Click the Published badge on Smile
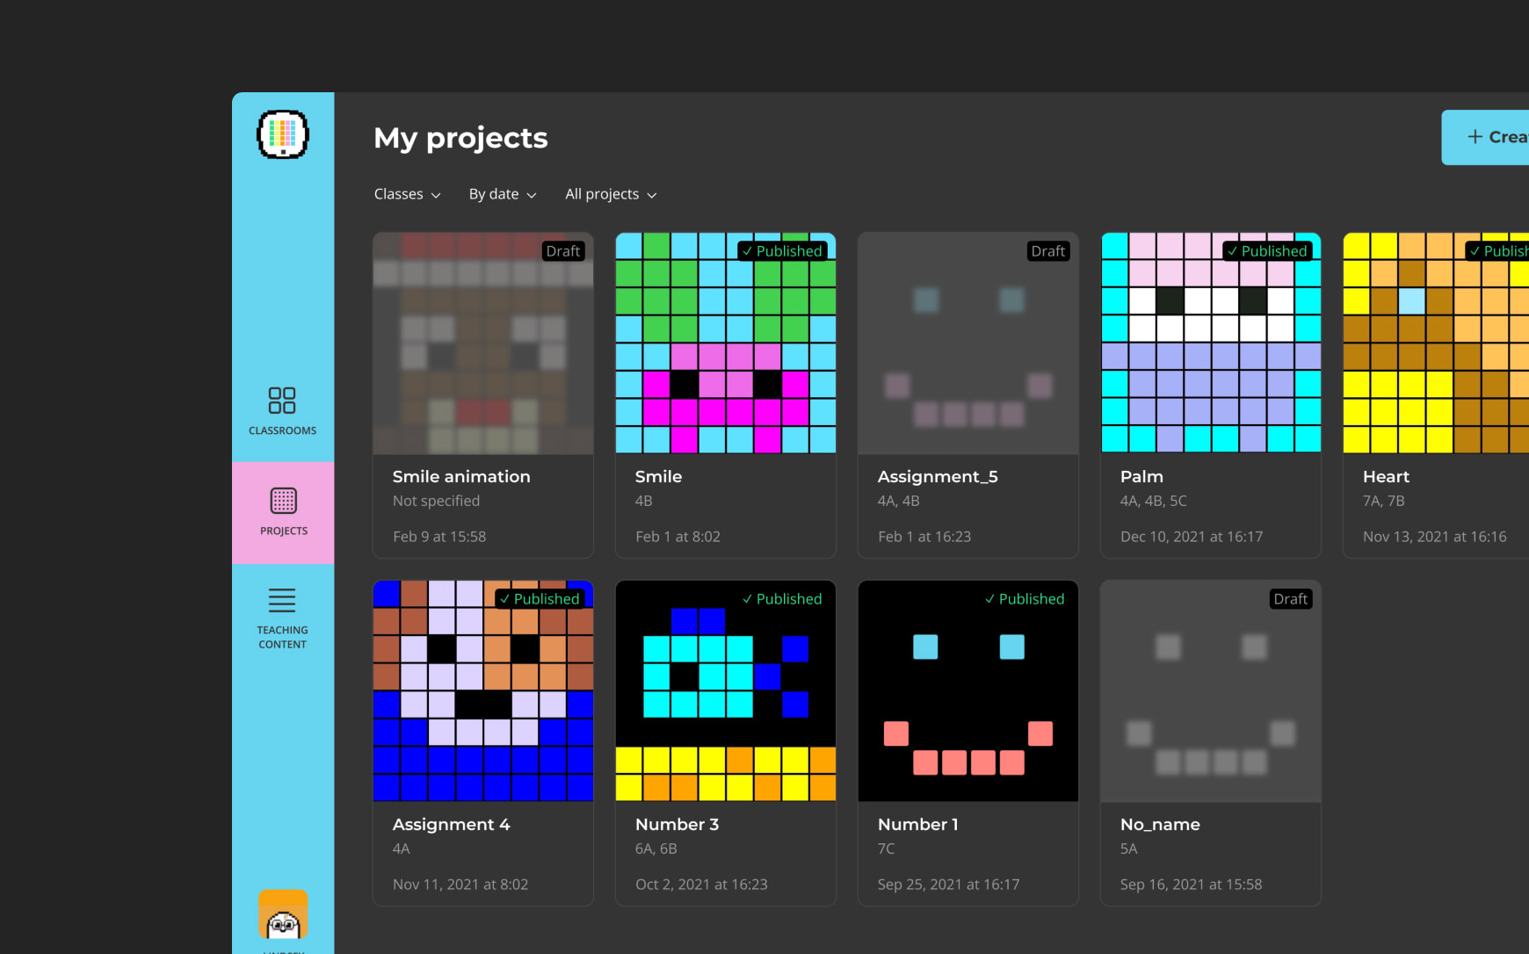This screenshot has width=1529, height=954. click(782, 251)
